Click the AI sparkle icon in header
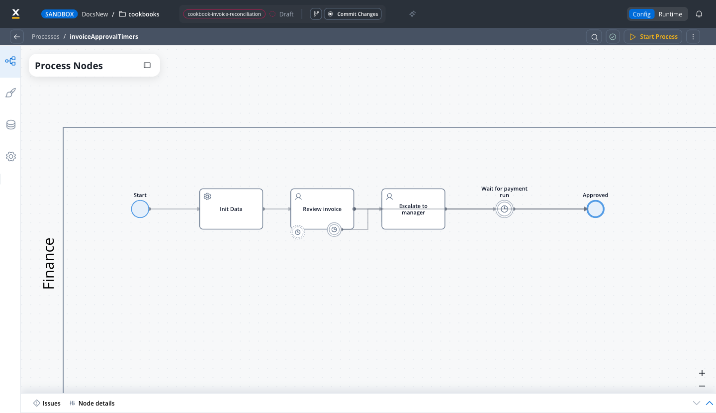716x413 pixels. point(412,14)
